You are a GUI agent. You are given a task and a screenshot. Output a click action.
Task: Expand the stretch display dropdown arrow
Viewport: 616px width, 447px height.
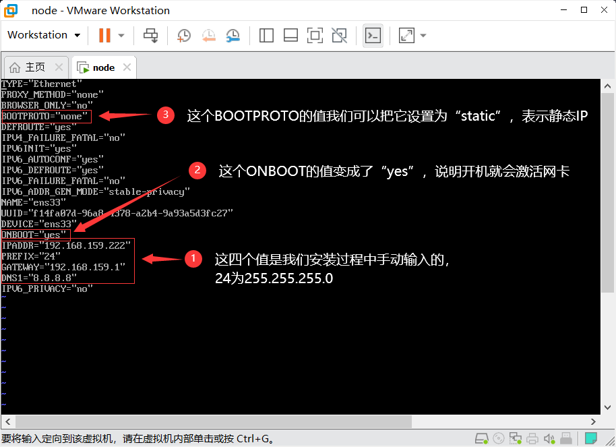pyautogui.click(x=423, y=35)
